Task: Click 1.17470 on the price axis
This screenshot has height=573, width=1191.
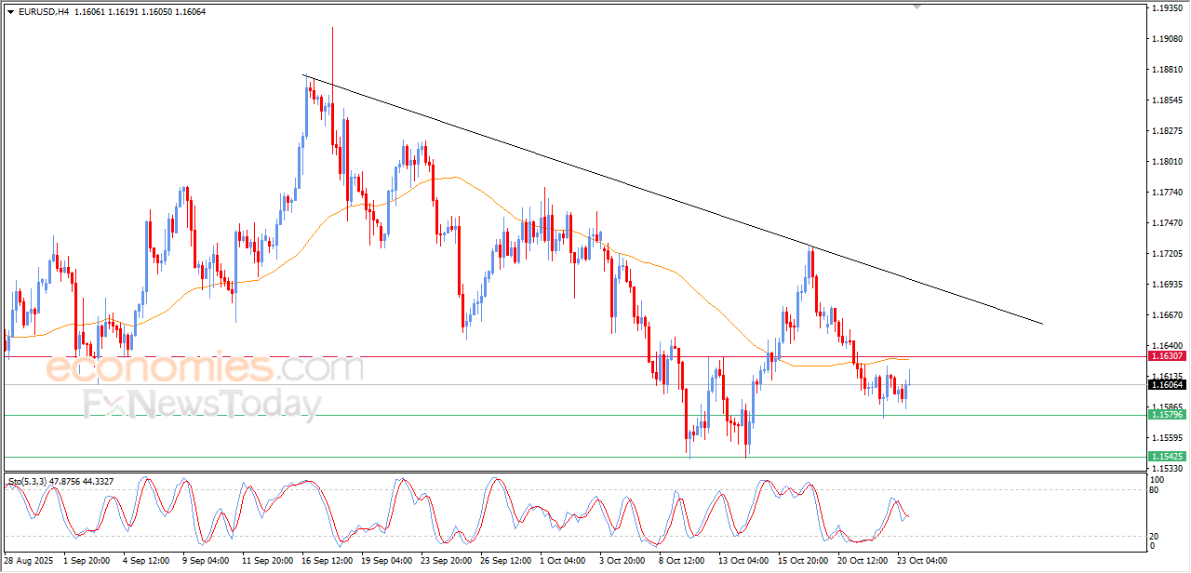Action: point(1167,222)
